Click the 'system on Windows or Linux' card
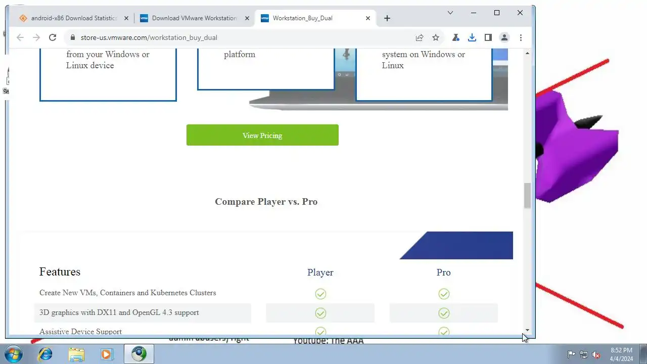Viewport: 647px width, 364px height. [x=424, y=74]
